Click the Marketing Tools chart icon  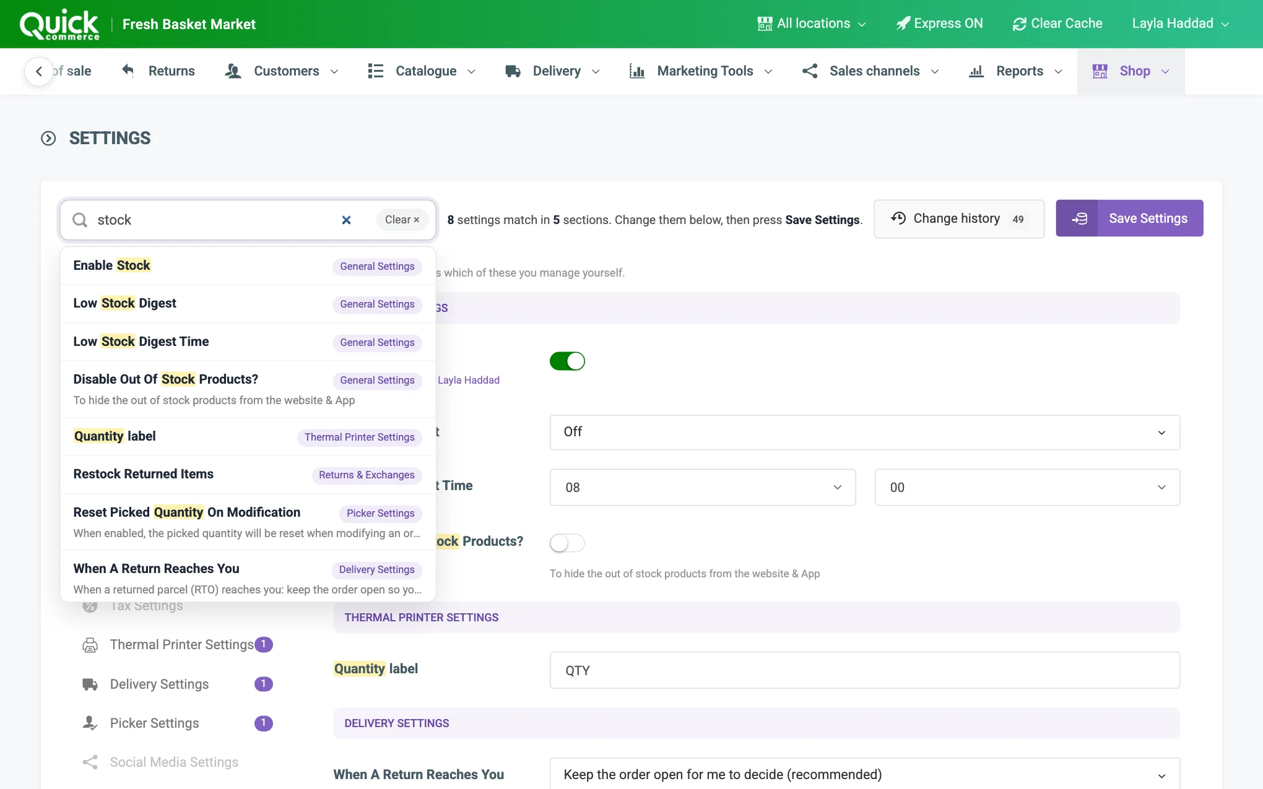point(637,71)
